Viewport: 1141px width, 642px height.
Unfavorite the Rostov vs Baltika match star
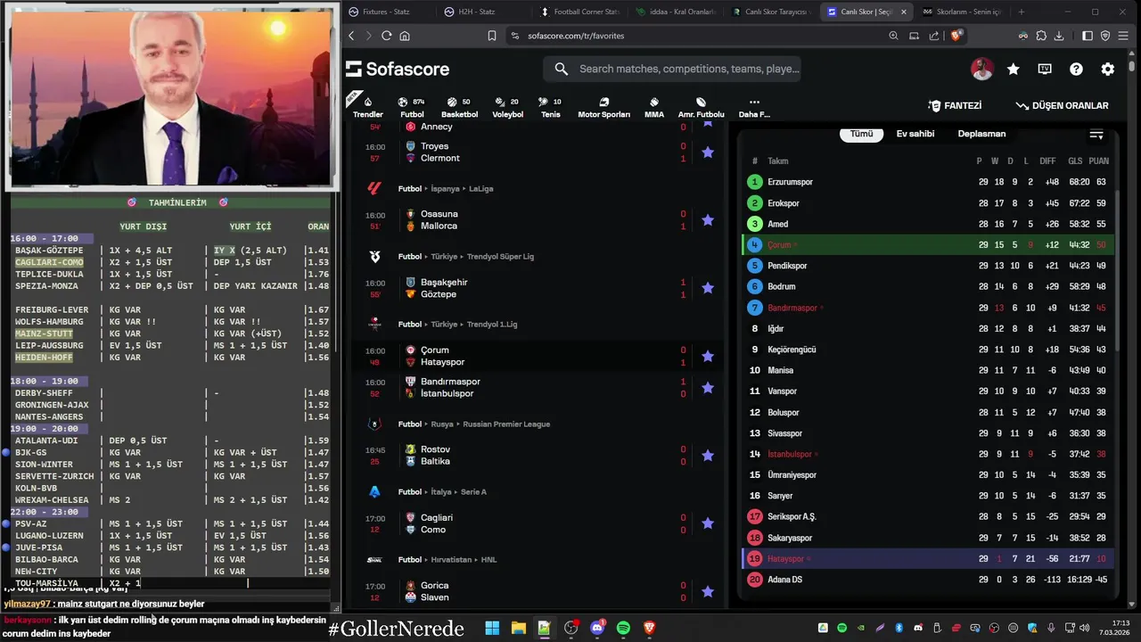[708, 456]
